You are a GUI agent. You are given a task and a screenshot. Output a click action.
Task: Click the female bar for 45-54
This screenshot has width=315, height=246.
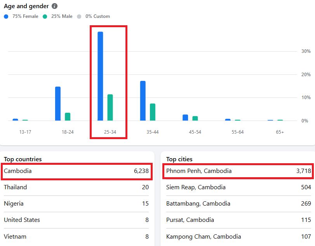pyautogui.click(x=185, y=118)
